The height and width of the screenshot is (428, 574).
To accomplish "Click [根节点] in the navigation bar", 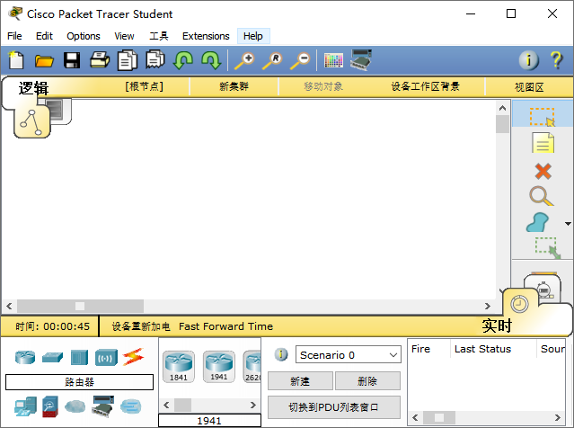I will [x=145, y=86].
